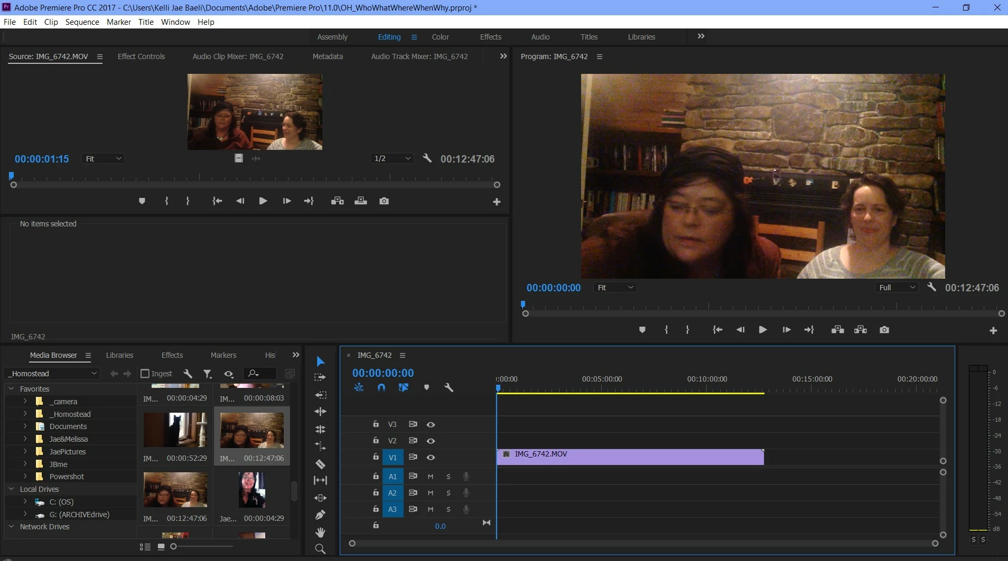Viewport: 1008px width, 561px height.
Task: Click Overwrite button in Source Monitor
Action: pos(361,201)
